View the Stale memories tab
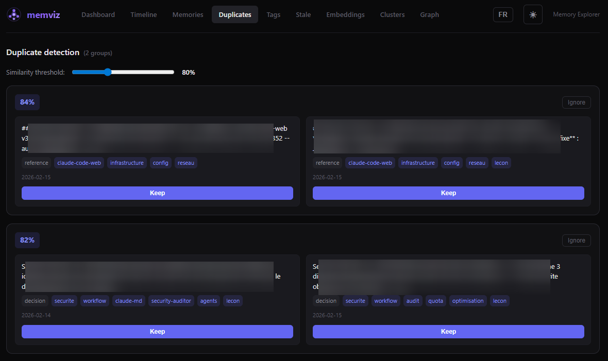608x361 pixels. [303, 14]
